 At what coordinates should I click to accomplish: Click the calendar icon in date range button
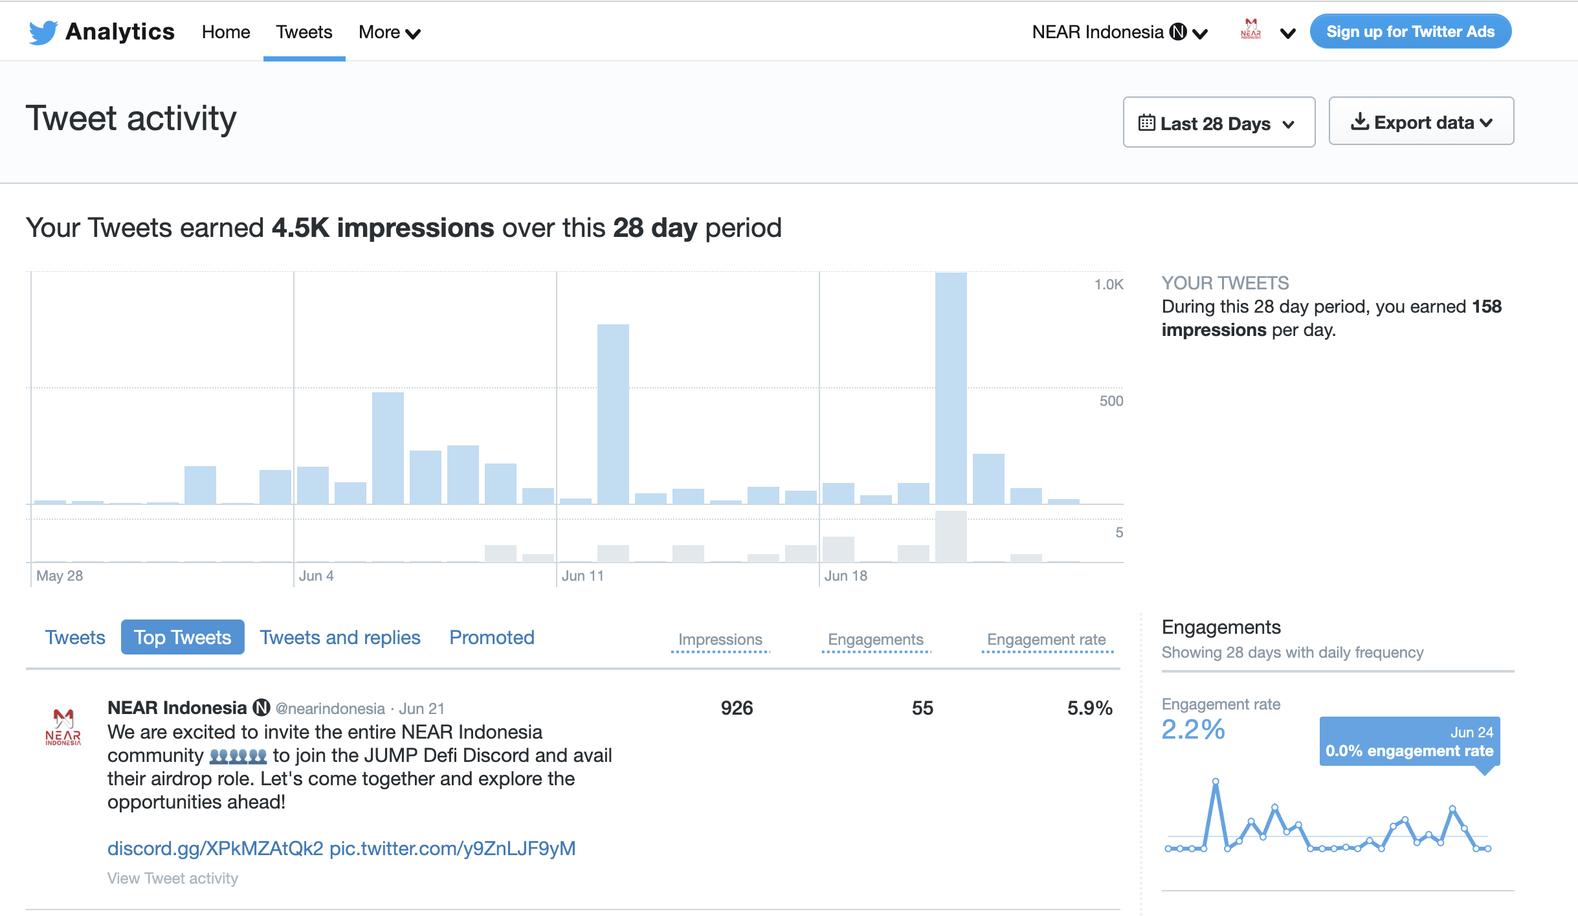(1146, 123)
